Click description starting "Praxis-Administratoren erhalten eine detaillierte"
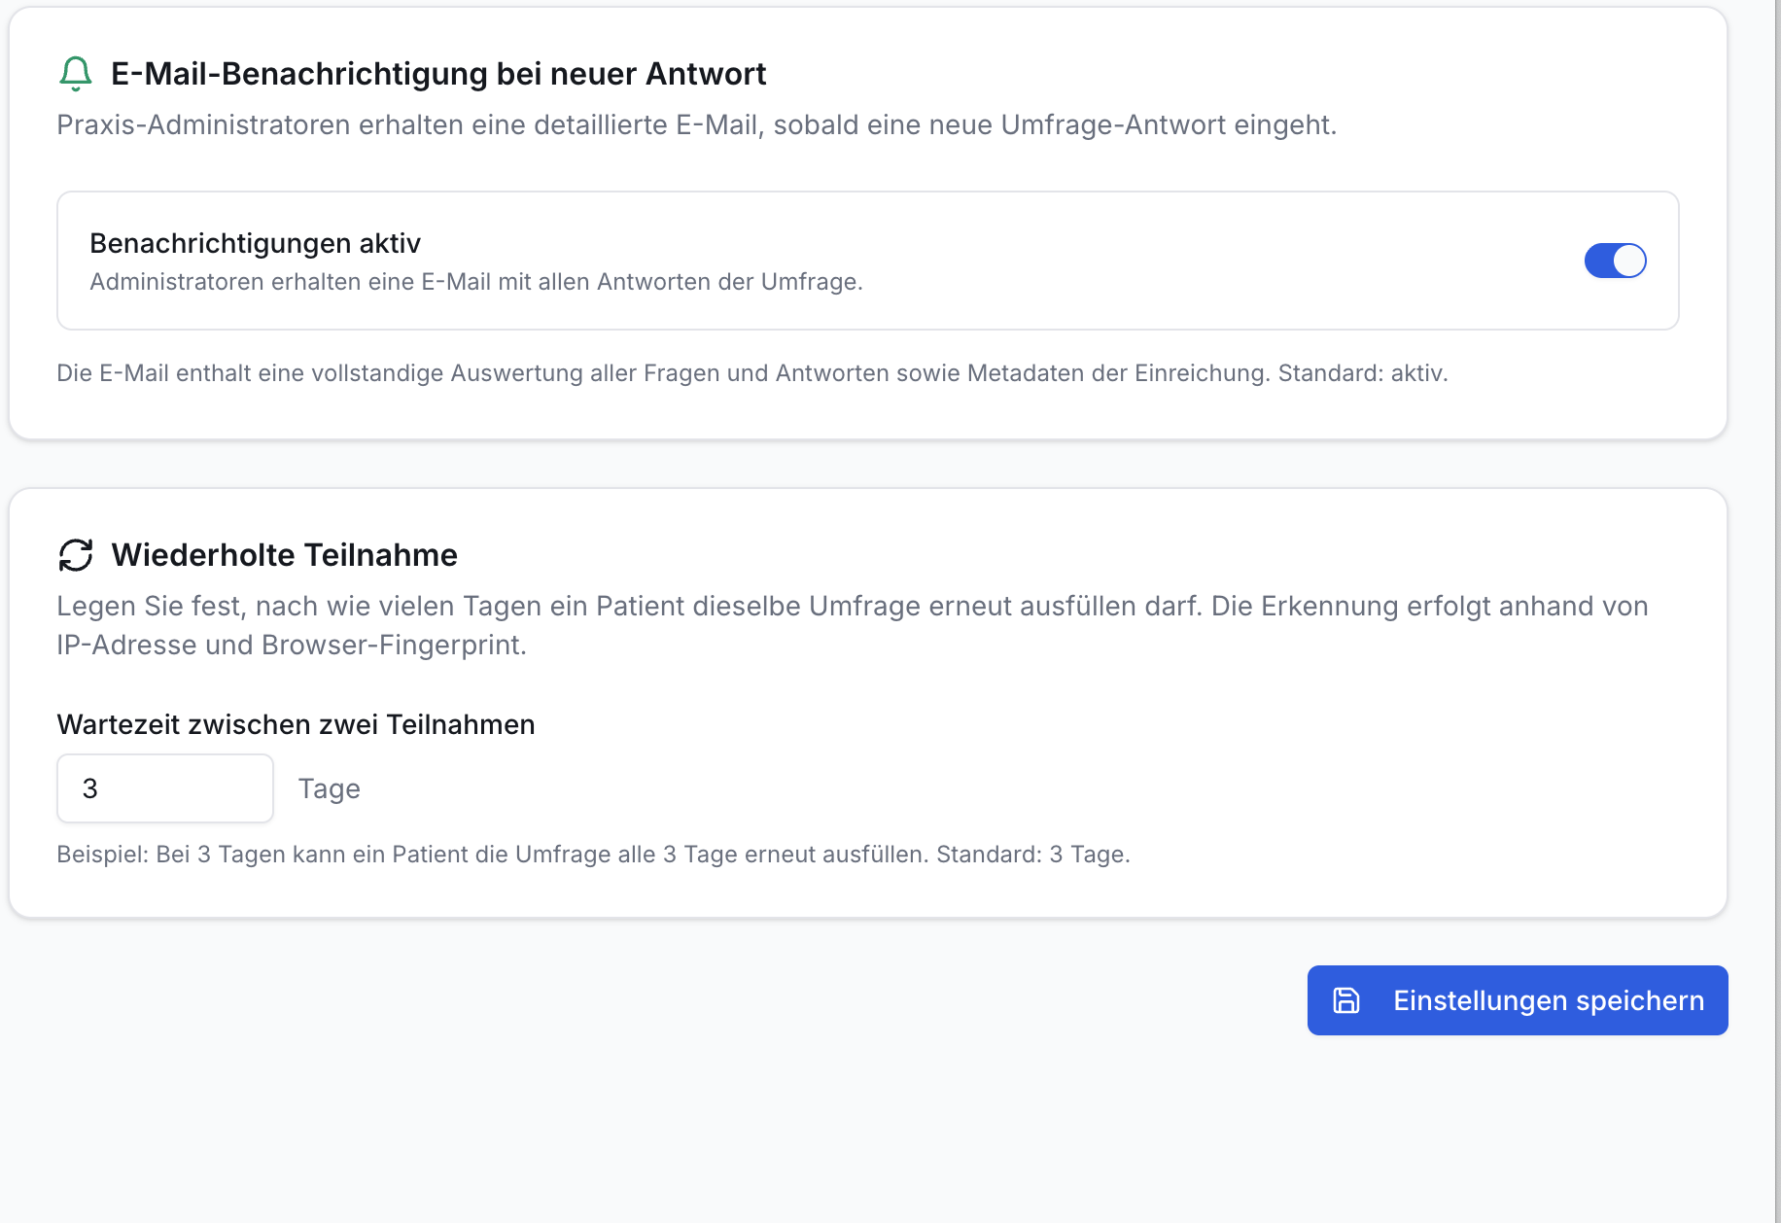 point(697,125)
